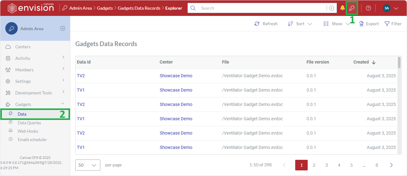
Task: Open Web Hooks sub-item
Action: click(x=28, y=131)
